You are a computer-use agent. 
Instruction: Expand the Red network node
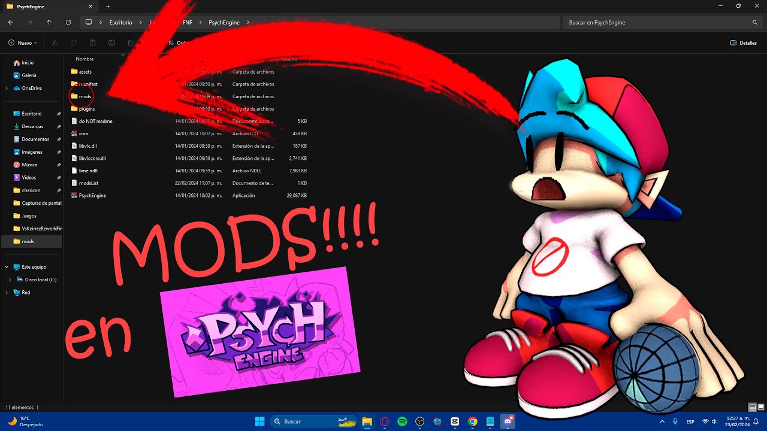click(x=7, y=293)
